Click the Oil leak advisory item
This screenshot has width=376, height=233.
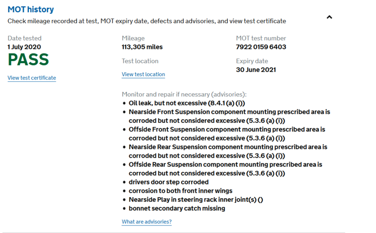tap(186, 103)
